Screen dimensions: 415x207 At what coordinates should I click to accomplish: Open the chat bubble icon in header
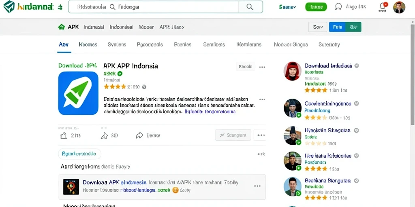[x=338, y=7]
